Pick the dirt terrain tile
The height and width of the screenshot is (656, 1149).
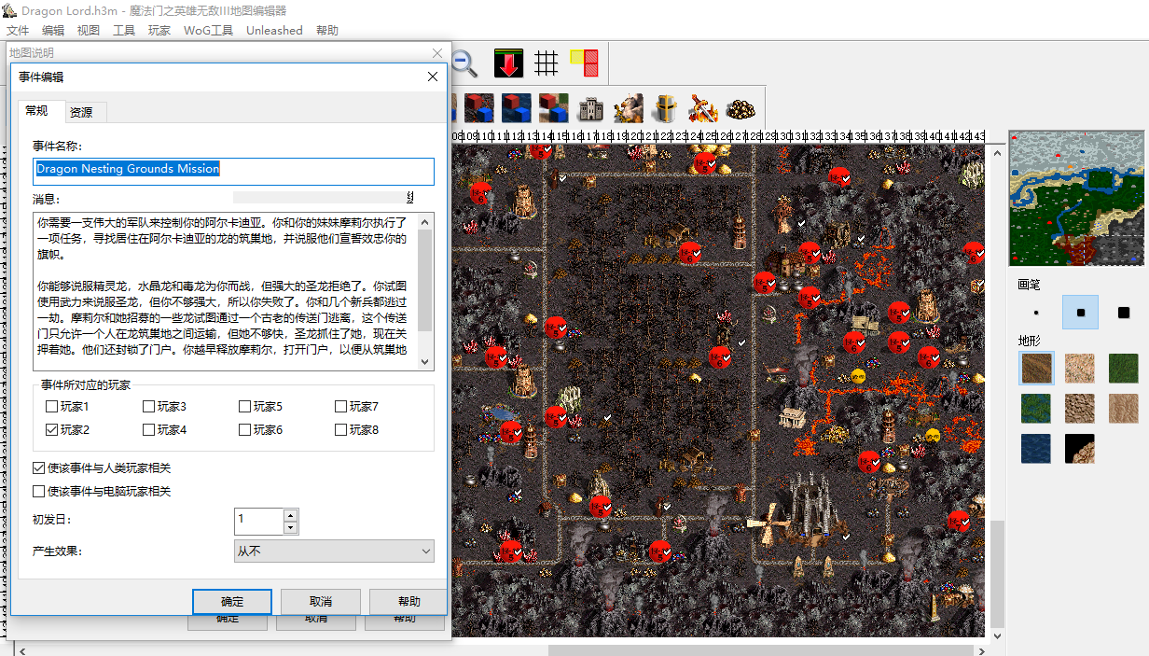1036,368
